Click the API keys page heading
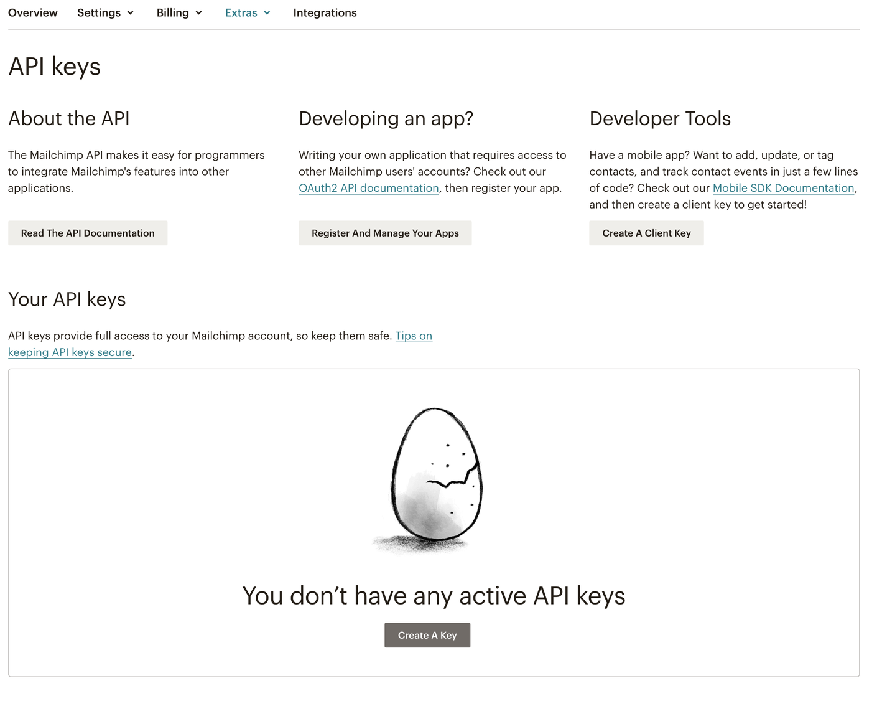The height and width of the screenshot is (706, 877). 55,67
